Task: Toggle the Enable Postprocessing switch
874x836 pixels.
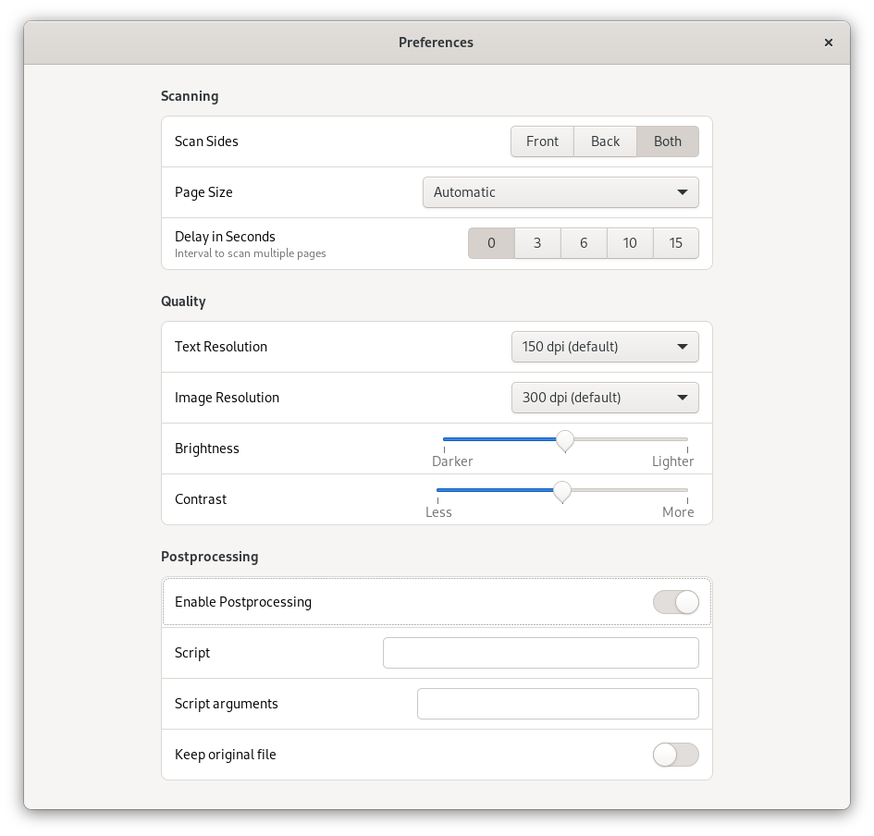Action: click(675, 602)
